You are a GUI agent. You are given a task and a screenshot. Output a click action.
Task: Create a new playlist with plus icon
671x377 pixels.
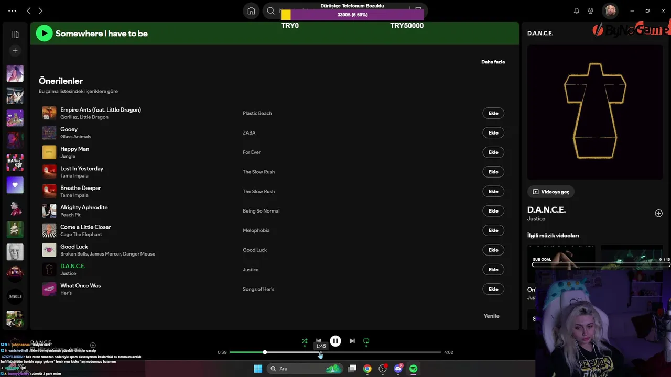click(15, 51)
